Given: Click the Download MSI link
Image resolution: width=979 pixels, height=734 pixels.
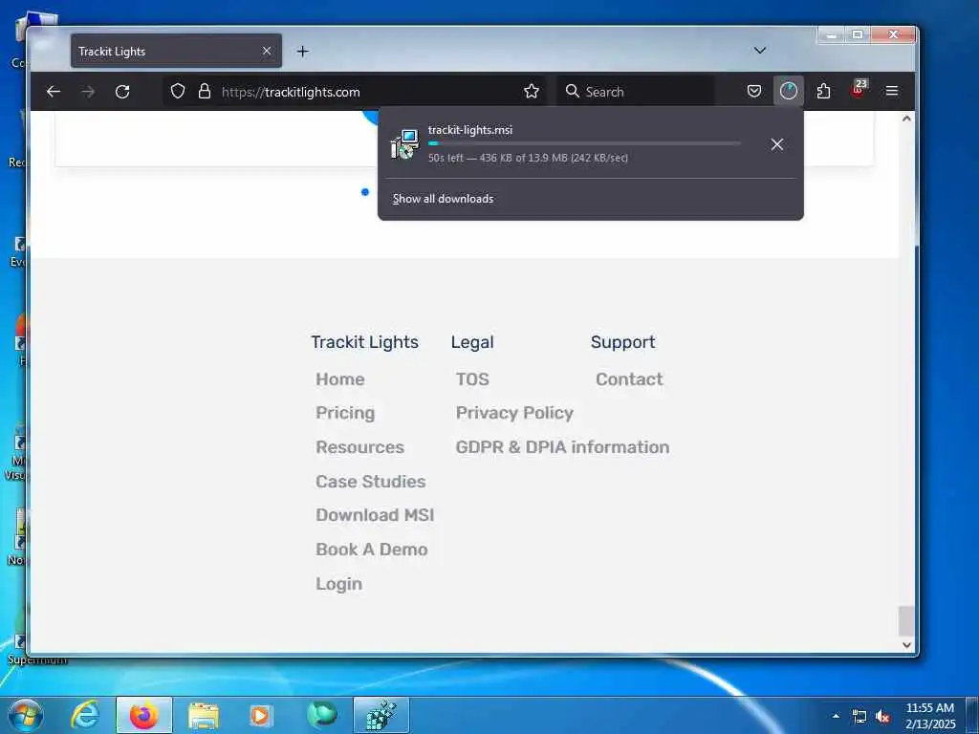Looking at the screenshot, I should (375, 515).
